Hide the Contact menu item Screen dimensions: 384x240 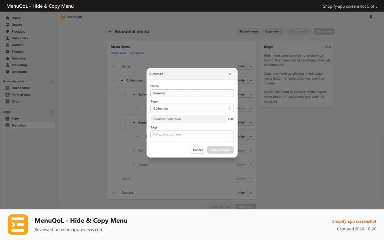pos(242,193)
